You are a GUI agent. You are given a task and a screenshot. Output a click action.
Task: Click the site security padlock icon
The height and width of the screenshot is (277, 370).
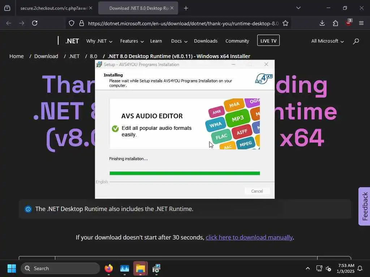point(82,23)
